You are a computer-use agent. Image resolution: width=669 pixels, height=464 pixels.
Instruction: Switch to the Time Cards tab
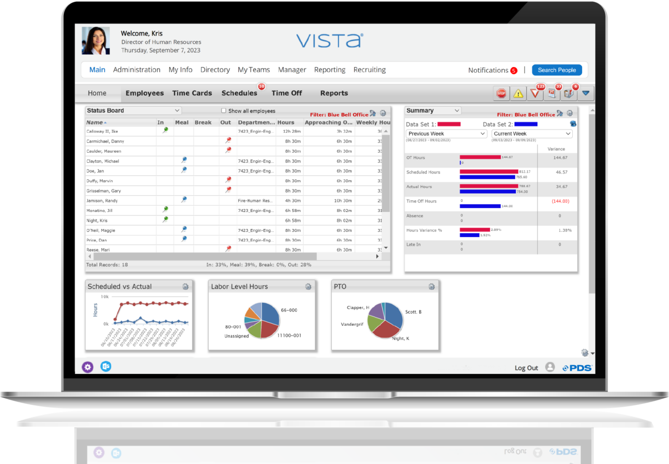pos(192,93)
